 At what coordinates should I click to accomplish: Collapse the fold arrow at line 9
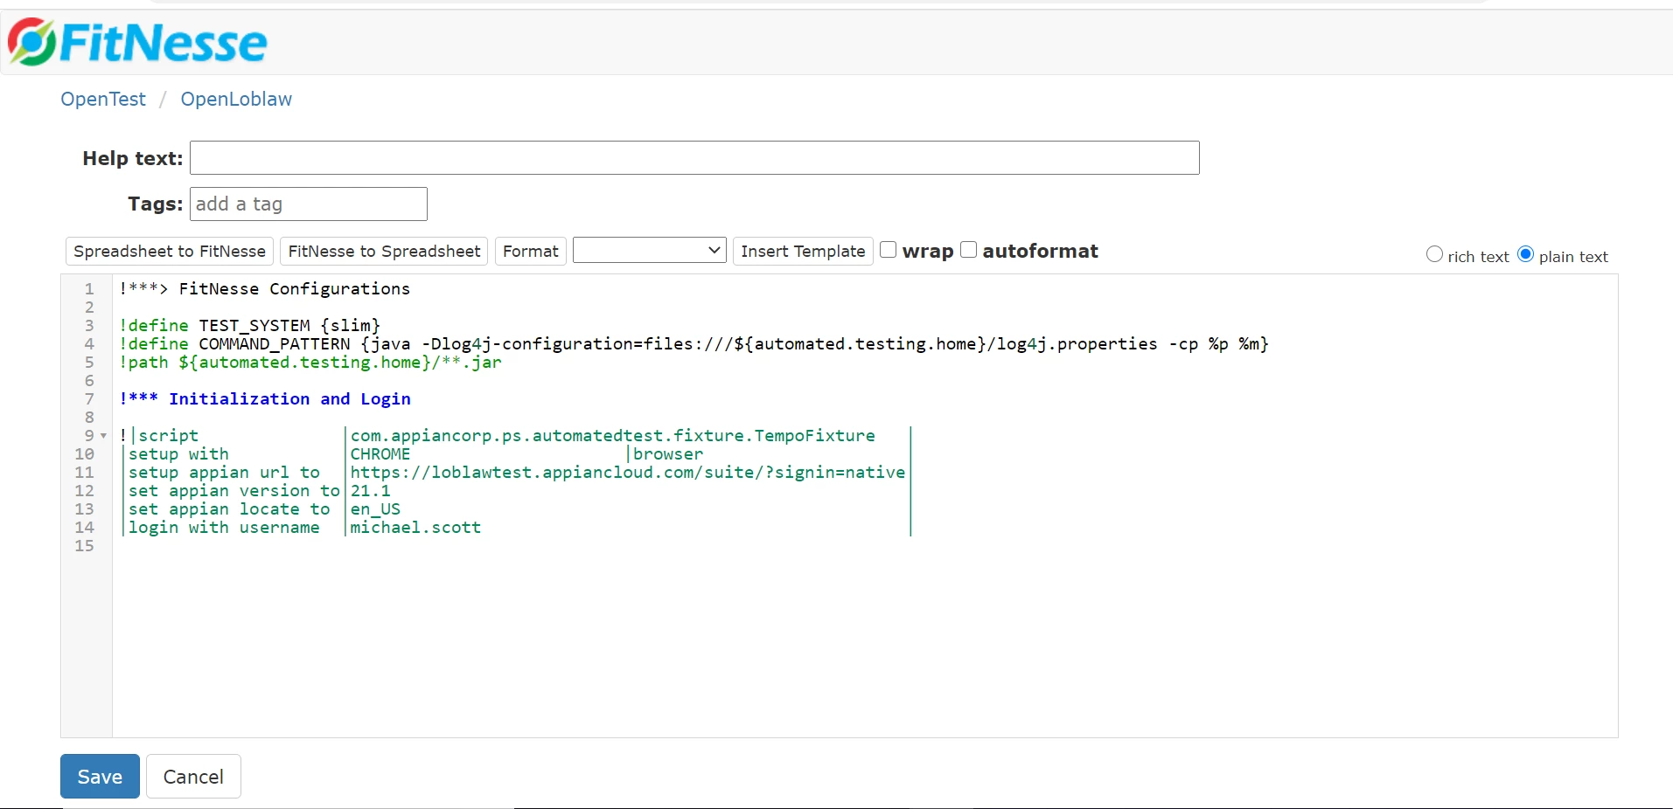[x=103, y=436]
